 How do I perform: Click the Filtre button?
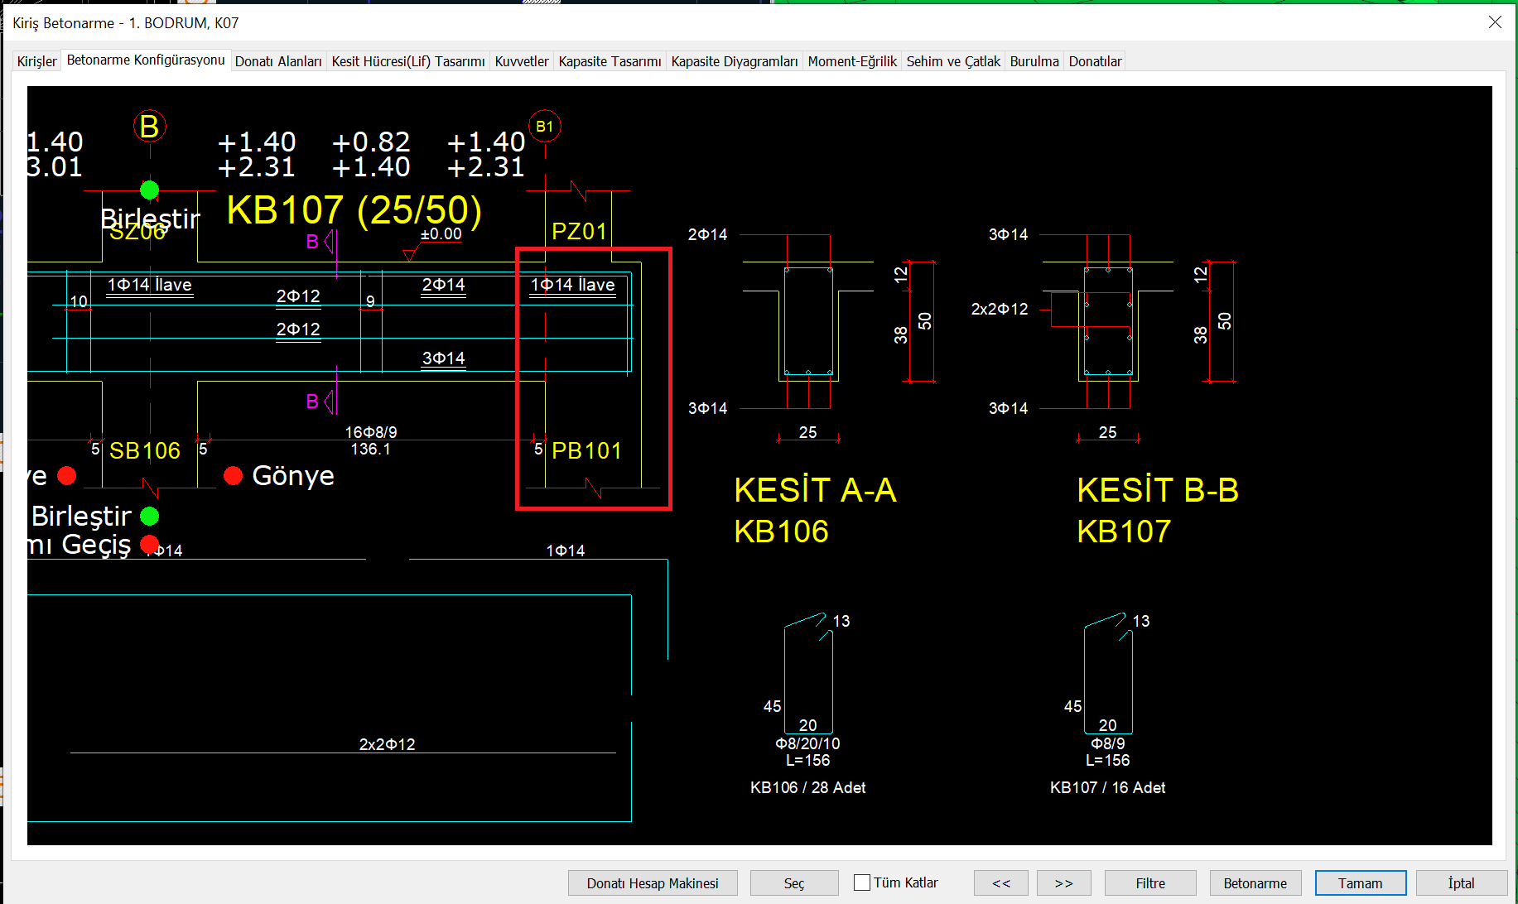1150,883
